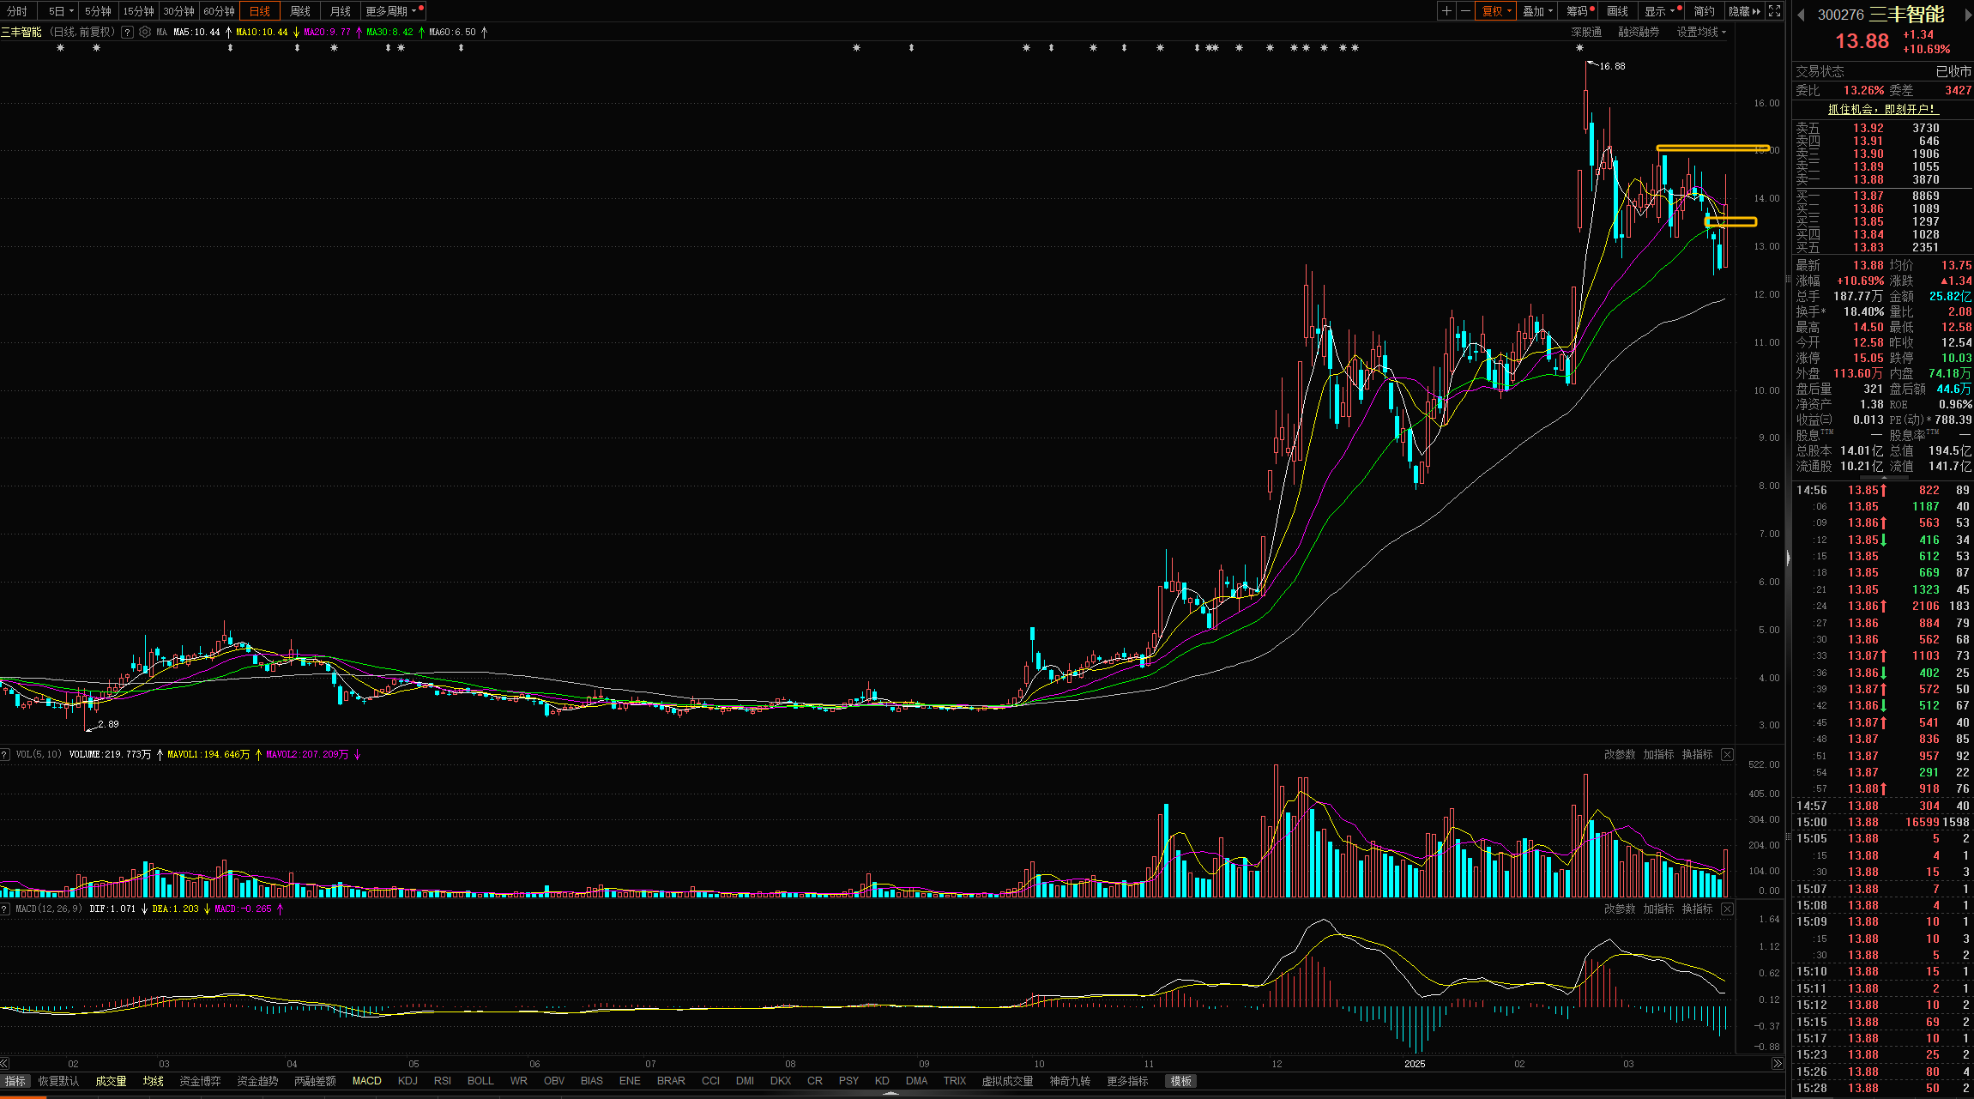Screen dimensions: 1974x1099
Task: Close the VOL indicator panel
Action: point(1727,755)
